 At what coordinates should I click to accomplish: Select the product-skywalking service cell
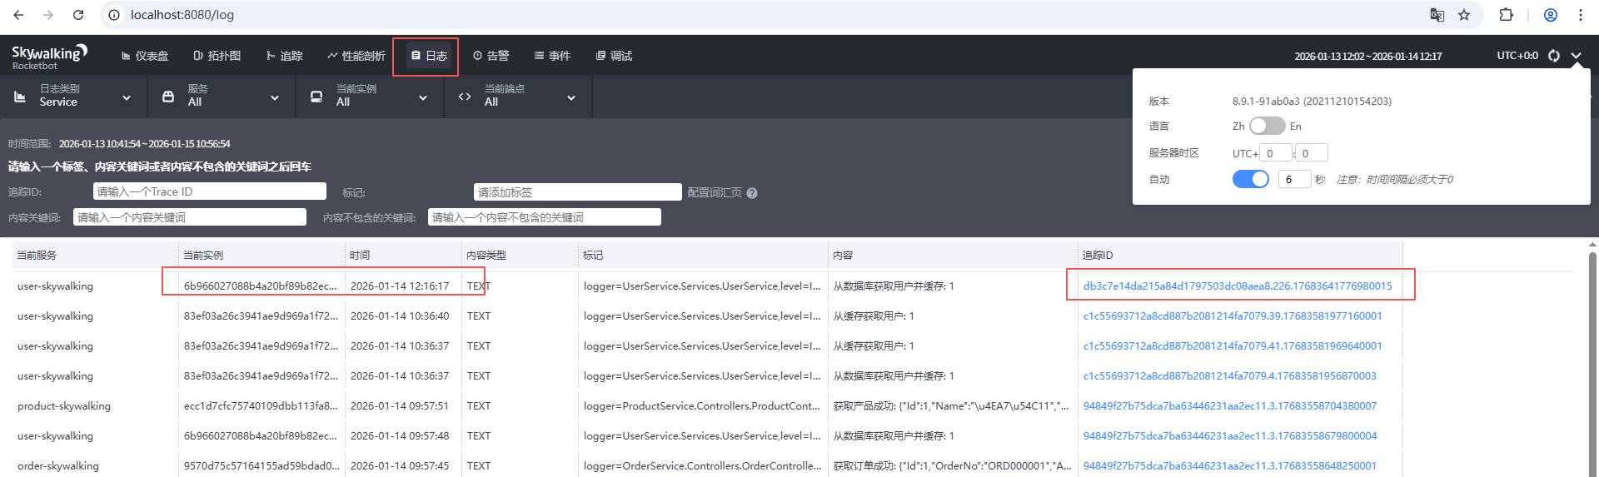coord(64,405)
